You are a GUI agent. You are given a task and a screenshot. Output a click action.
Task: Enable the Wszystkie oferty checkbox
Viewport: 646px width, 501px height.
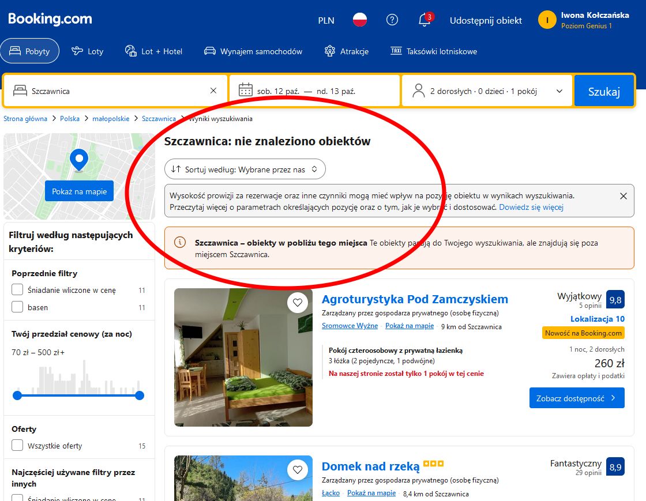point(17,445)
